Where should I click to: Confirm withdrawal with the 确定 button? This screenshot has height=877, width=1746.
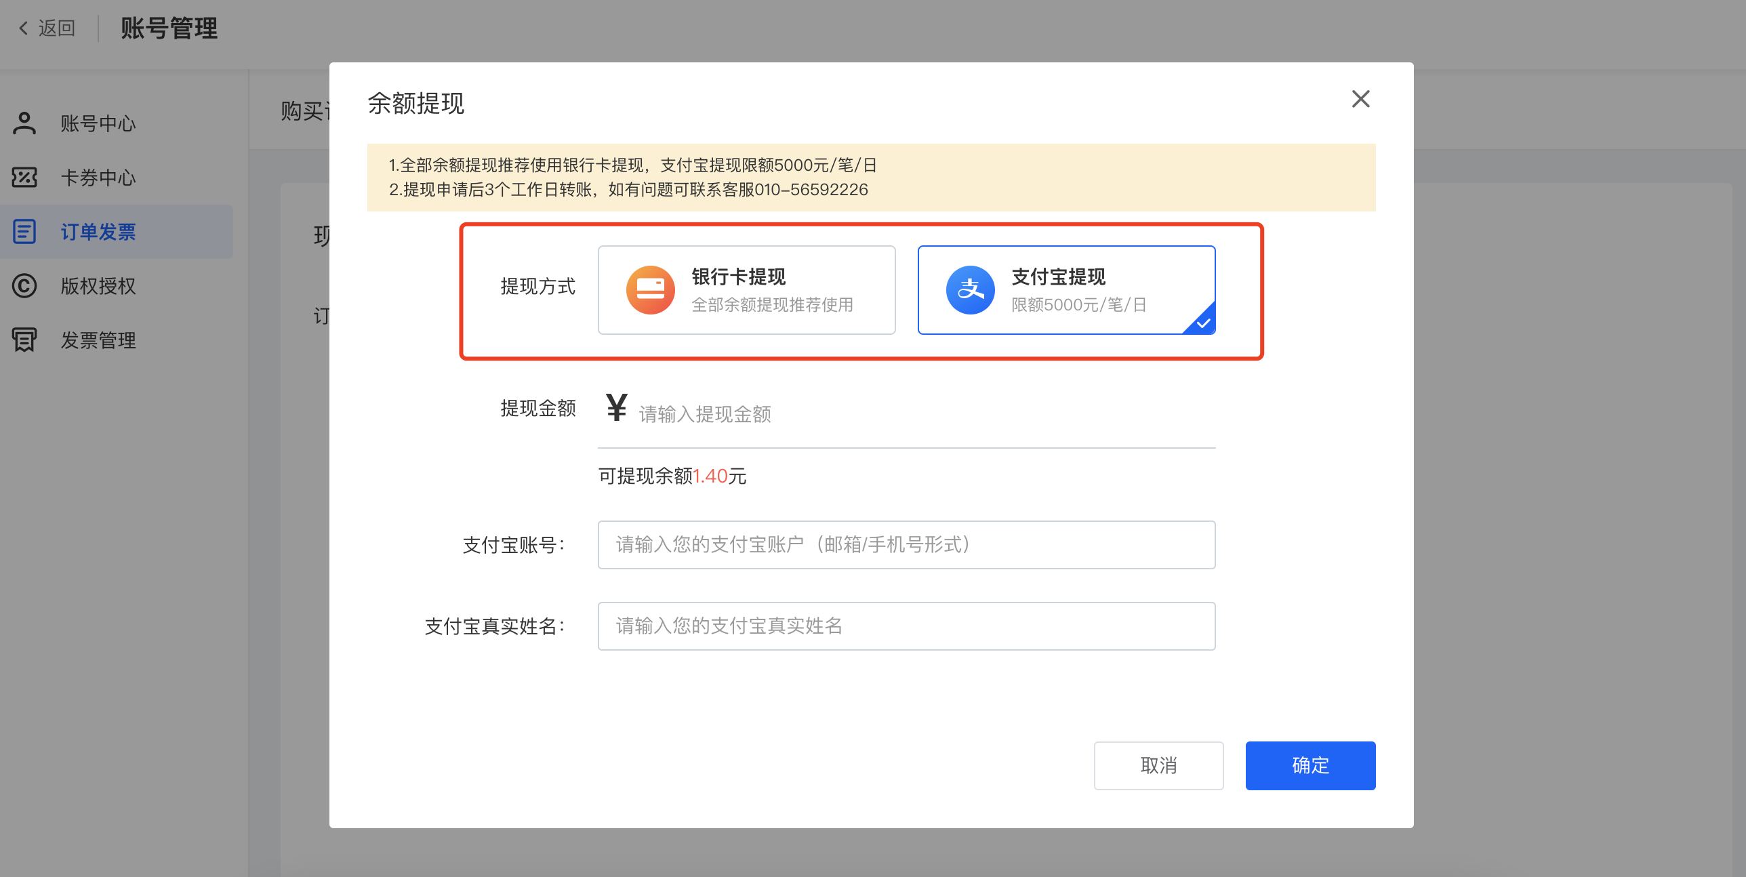[x=1310, y=766]
